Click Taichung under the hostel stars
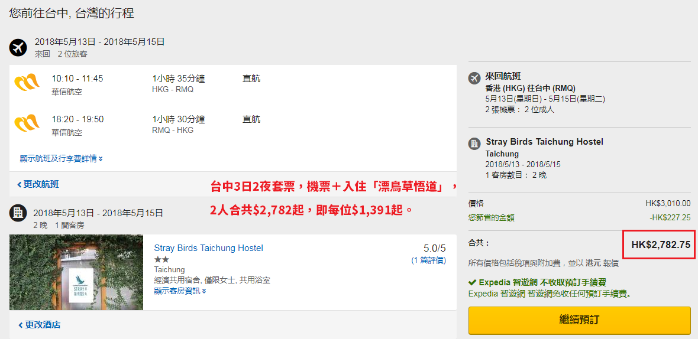 [x=169, y=270]
